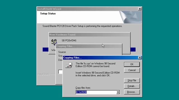Skip the missing ks.sys file
This screenshot has height=100, width=179.
coord(132,81)
